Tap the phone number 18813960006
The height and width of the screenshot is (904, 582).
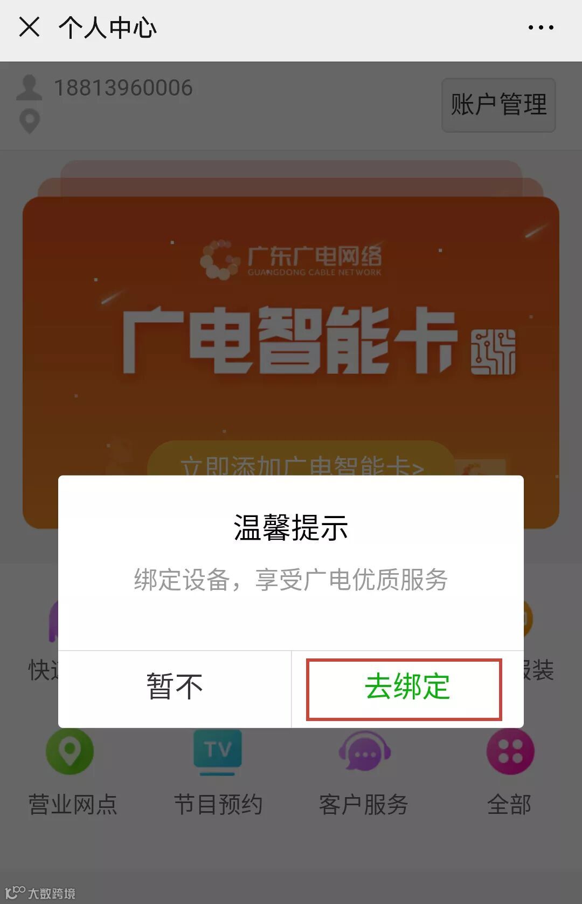[x=123, y=88]
